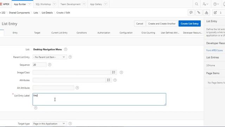The height and width of the screenshot is (127, 225).
Task: Click the APEX logo
Action: coord(5,4)
